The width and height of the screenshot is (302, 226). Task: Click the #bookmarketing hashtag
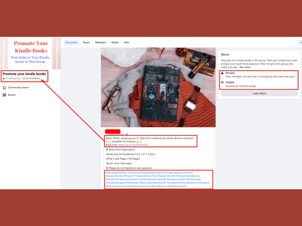pos(157,180)
